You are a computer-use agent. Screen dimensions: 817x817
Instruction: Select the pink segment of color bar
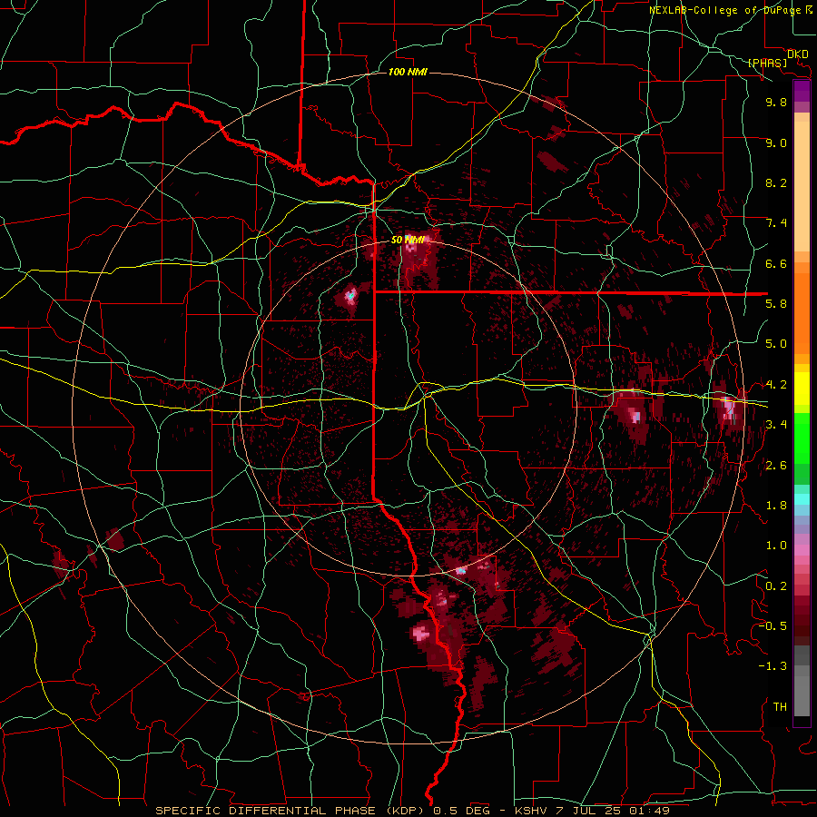(802, 550)
